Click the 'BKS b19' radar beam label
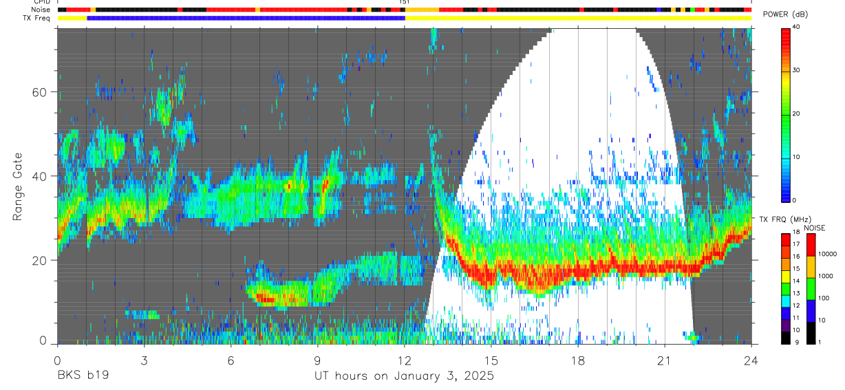The height and width of the screenshot is (390, 845). click(x=83, y=377)
